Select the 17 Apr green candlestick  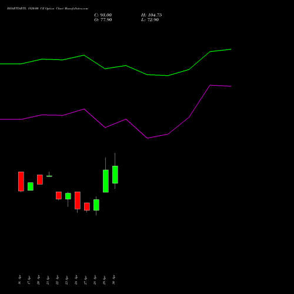(31, 186)
